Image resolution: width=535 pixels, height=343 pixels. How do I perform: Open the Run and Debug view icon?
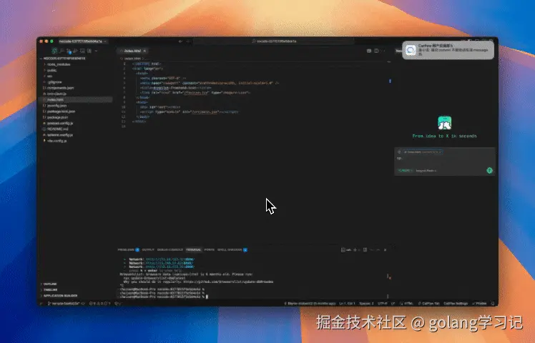click(x=75, y=51)
